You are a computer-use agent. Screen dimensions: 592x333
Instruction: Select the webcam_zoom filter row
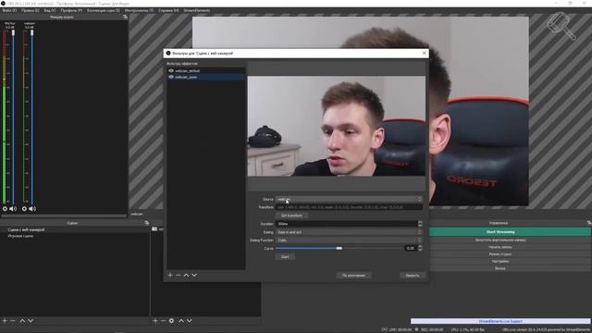(x=206, y=77)
